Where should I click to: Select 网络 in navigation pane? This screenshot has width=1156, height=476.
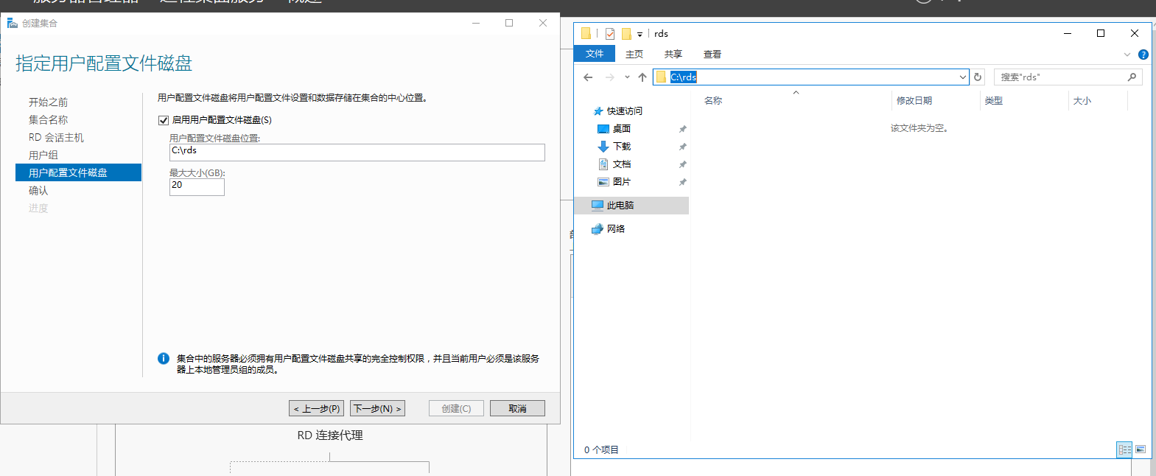point(615,229)
